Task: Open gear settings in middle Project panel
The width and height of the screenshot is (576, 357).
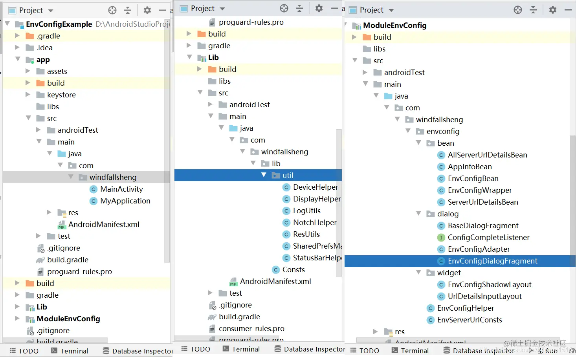Action: click(319, 8)
